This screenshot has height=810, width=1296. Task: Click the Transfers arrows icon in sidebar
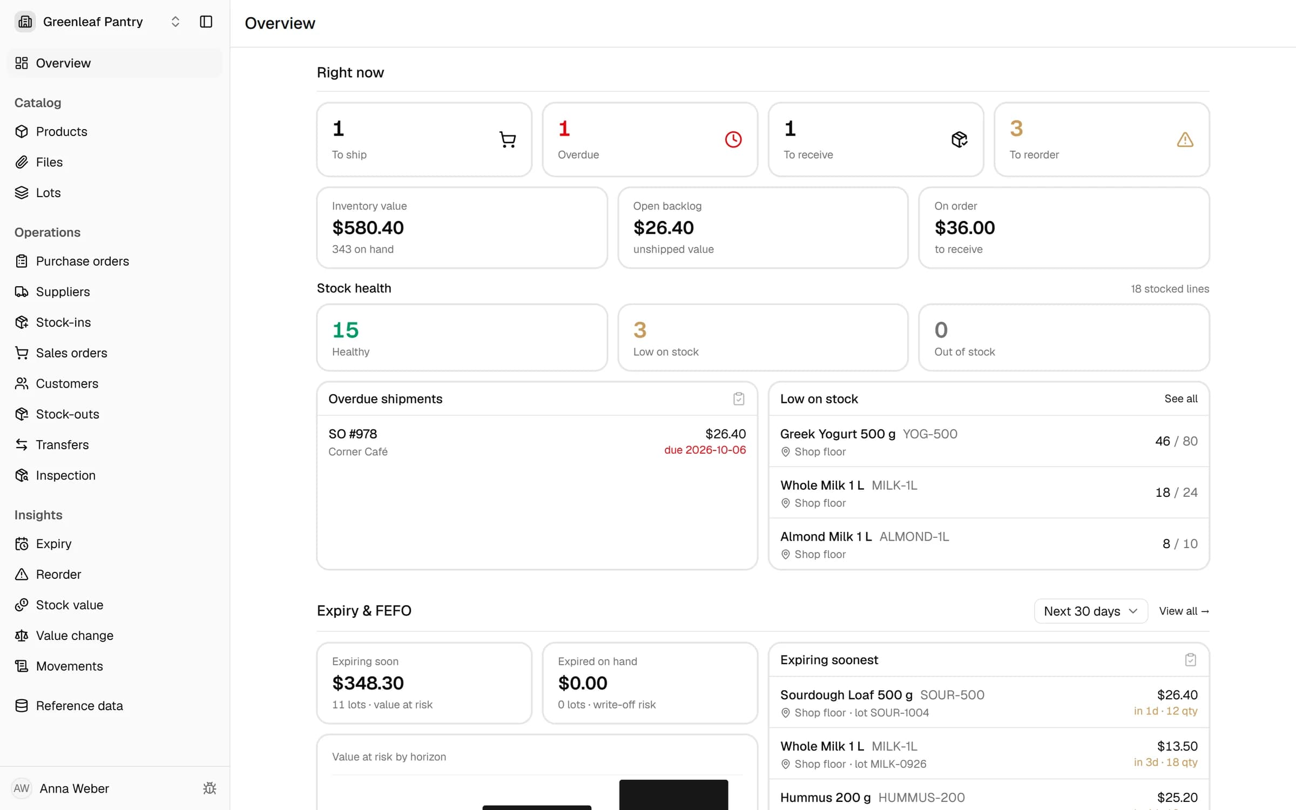click(22, 444)
